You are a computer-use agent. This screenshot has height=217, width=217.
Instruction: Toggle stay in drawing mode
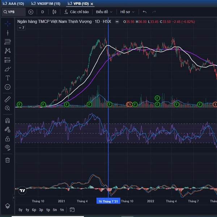click(x=8, y=129)
